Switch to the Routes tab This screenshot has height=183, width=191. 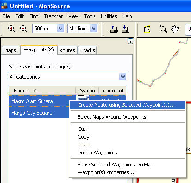pyautogui.click(x=67, y=50)
